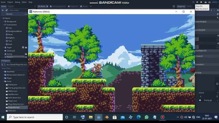This screenshot has width=219, height=123.
Task: Open the FileSystem dock tab
Action: pos(5,61)
